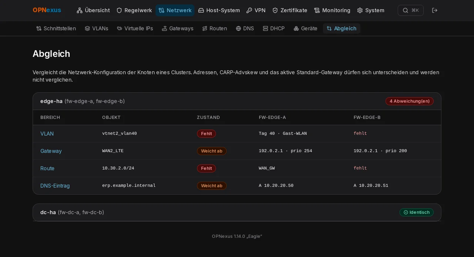The image size is (474, 257).
Task: Click the 'A 10.20.20.51' cell
Action: (371, 186)
